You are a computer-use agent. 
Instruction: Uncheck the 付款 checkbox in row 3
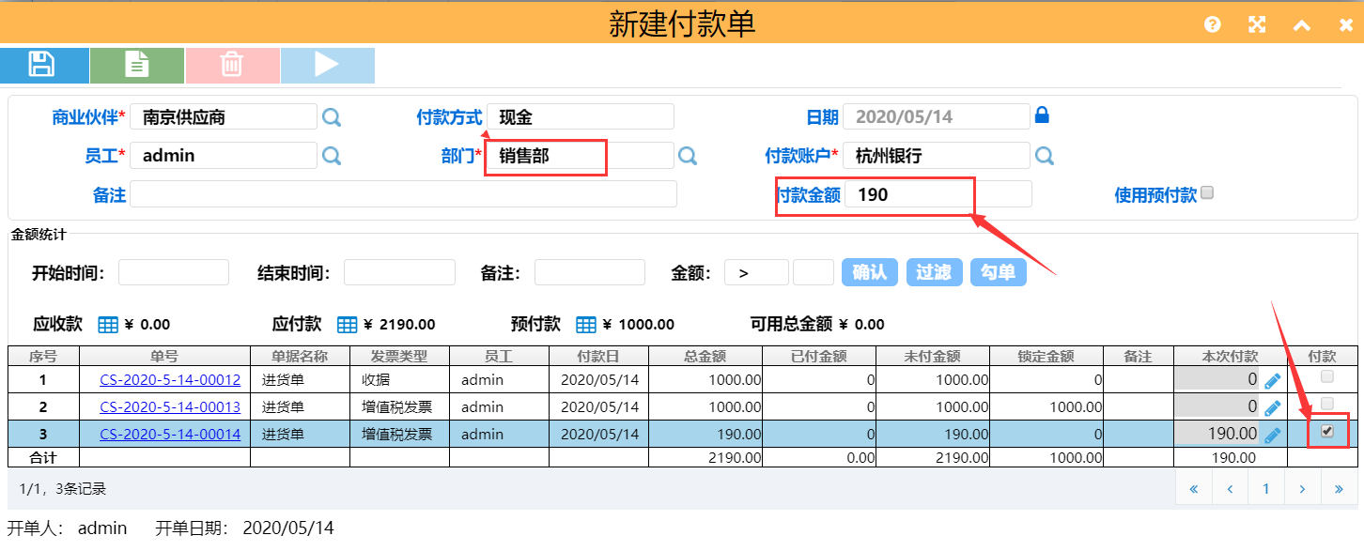pos(1326,431)
